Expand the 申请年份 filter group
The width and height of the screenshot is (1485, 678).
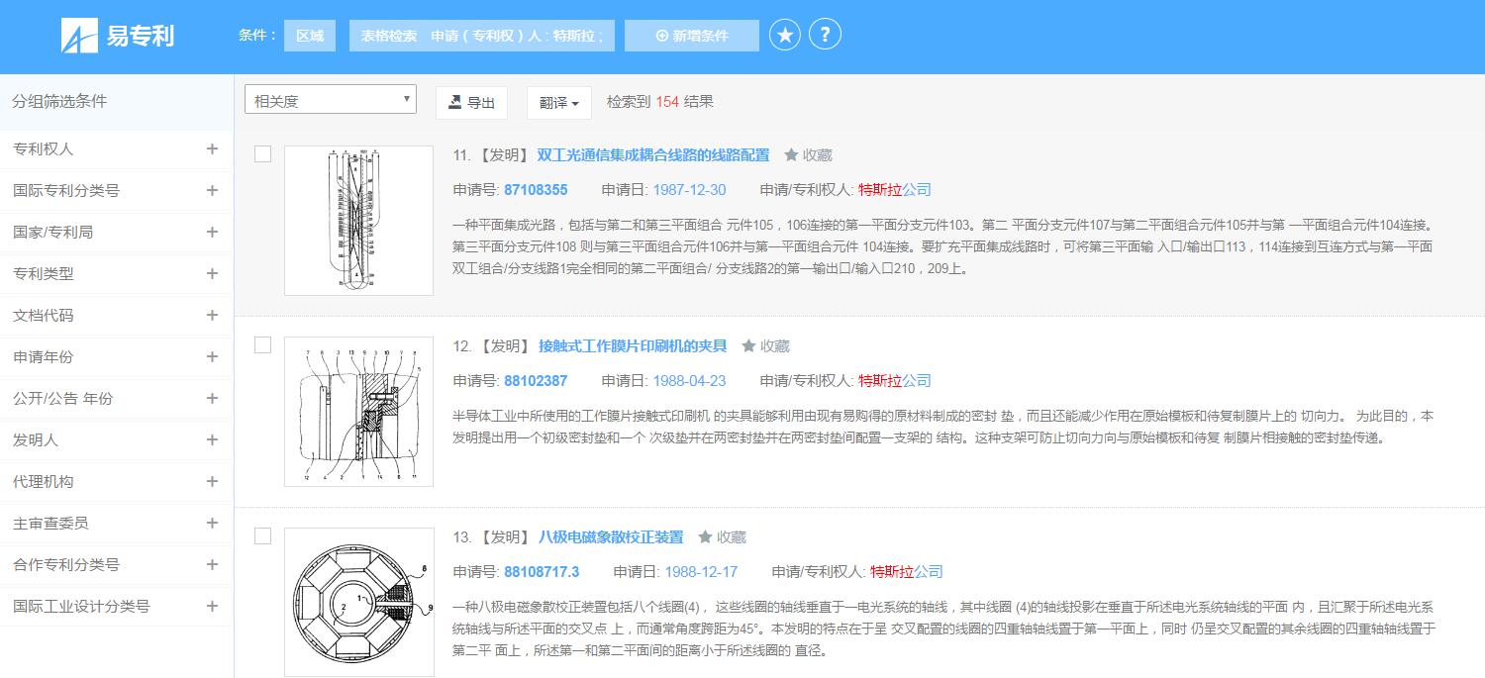(212, 357)
